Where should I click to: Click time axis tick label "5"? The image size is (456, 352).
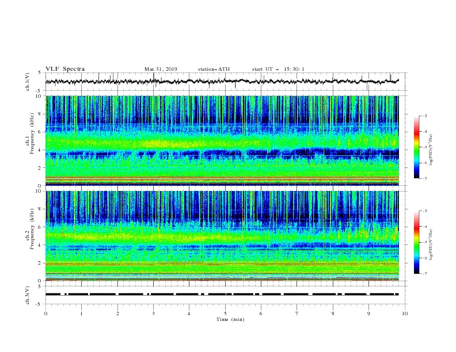pyautogui.click(x=225, y=313)
